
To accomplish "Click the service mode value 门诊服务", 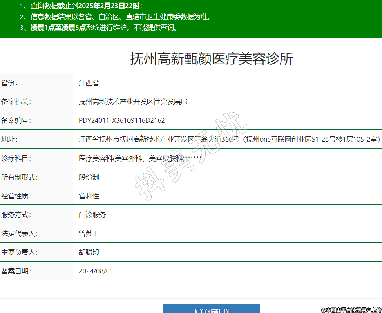I will point(92,215).
